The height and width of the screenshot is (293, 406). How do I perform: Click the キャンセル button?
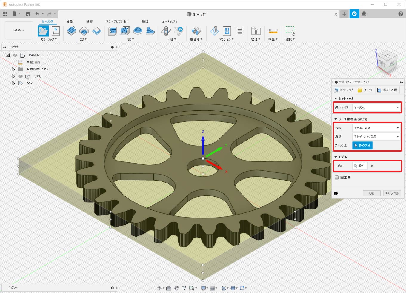click(x=392, y=193)
